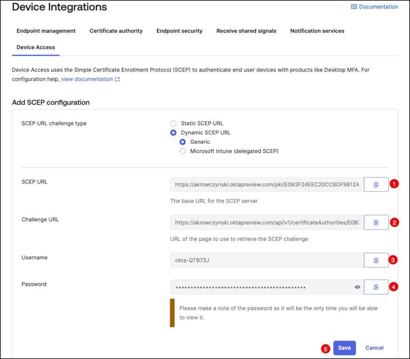Image resolution: width=410 pixels, height=359 pixels.
Task: Copy the Challenge URL to clipboard
Action: point(376,222)
